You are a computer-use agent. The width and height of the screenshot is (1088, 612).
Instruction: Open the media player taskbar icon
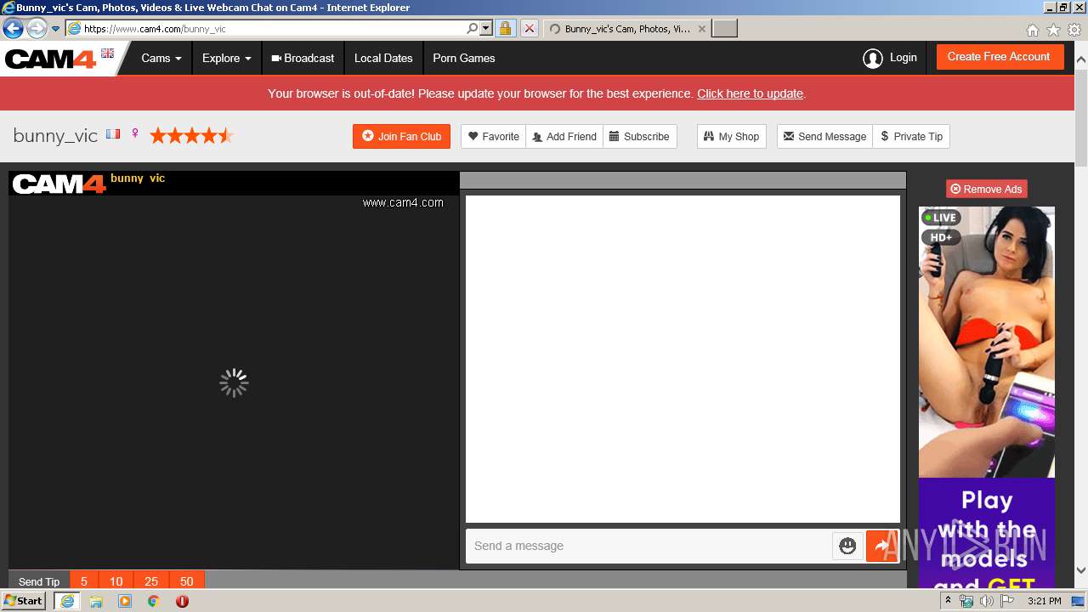point(125,601)
